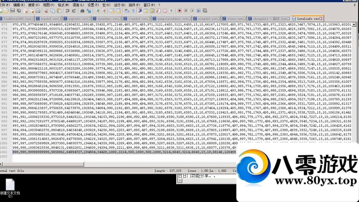Click the Zoom in toolbar icon
359x202 pixels.
97,11
